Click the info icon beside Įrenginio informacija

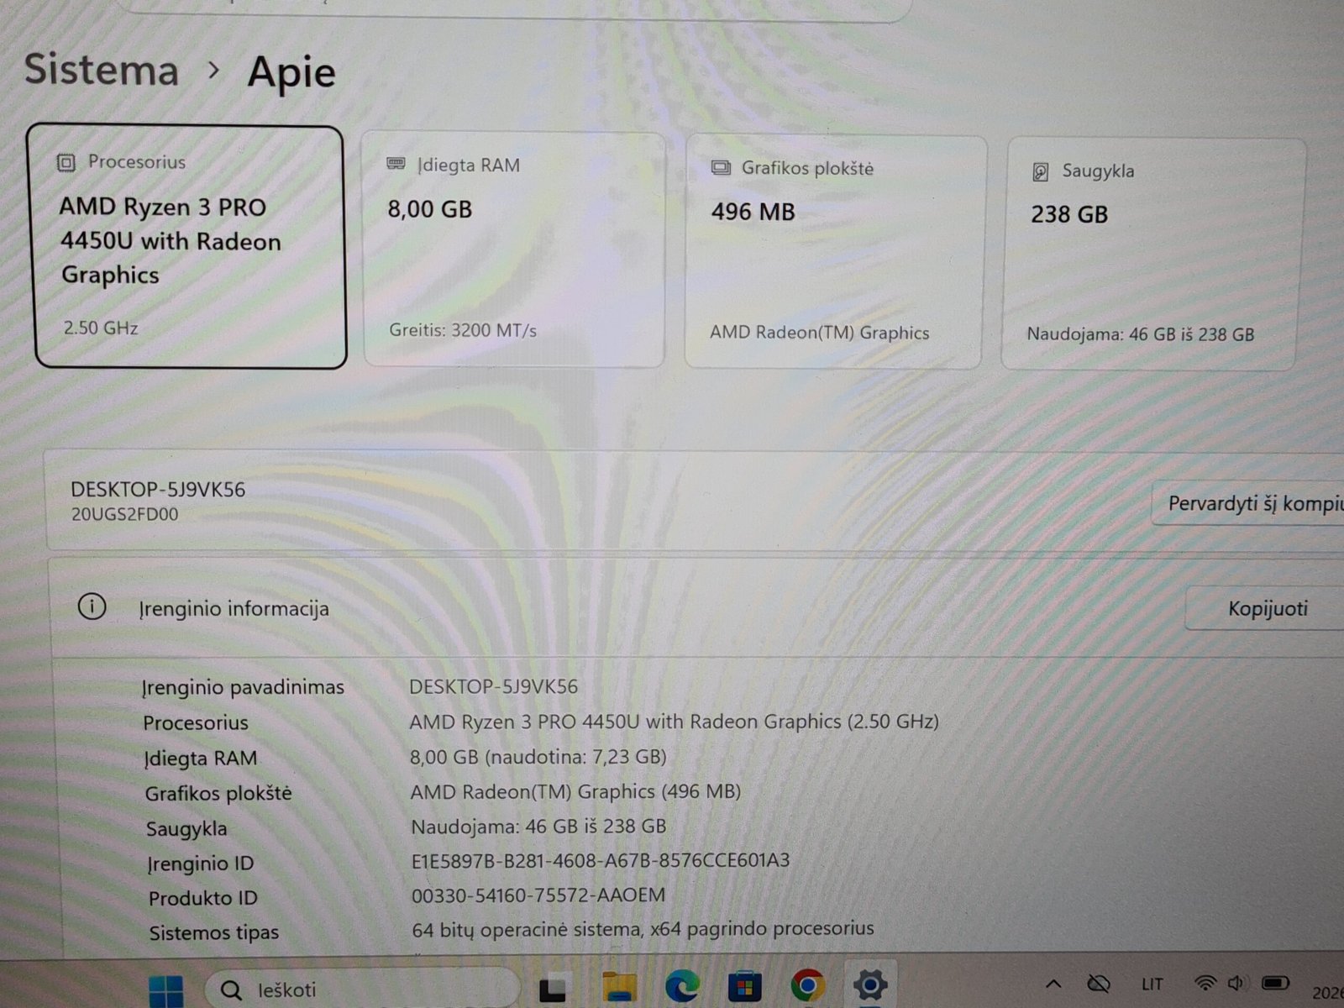(92, 606)
